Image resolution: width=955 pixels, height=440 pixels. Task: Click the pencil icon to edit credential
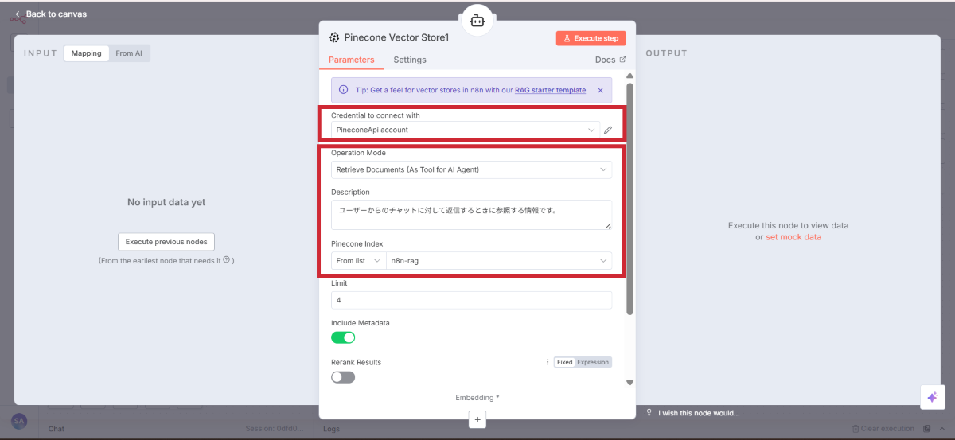tap(608, 130)
